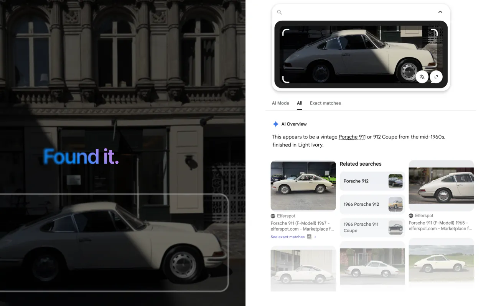
Task: Click the expand image icon on preview
Action: click(436, 76)
